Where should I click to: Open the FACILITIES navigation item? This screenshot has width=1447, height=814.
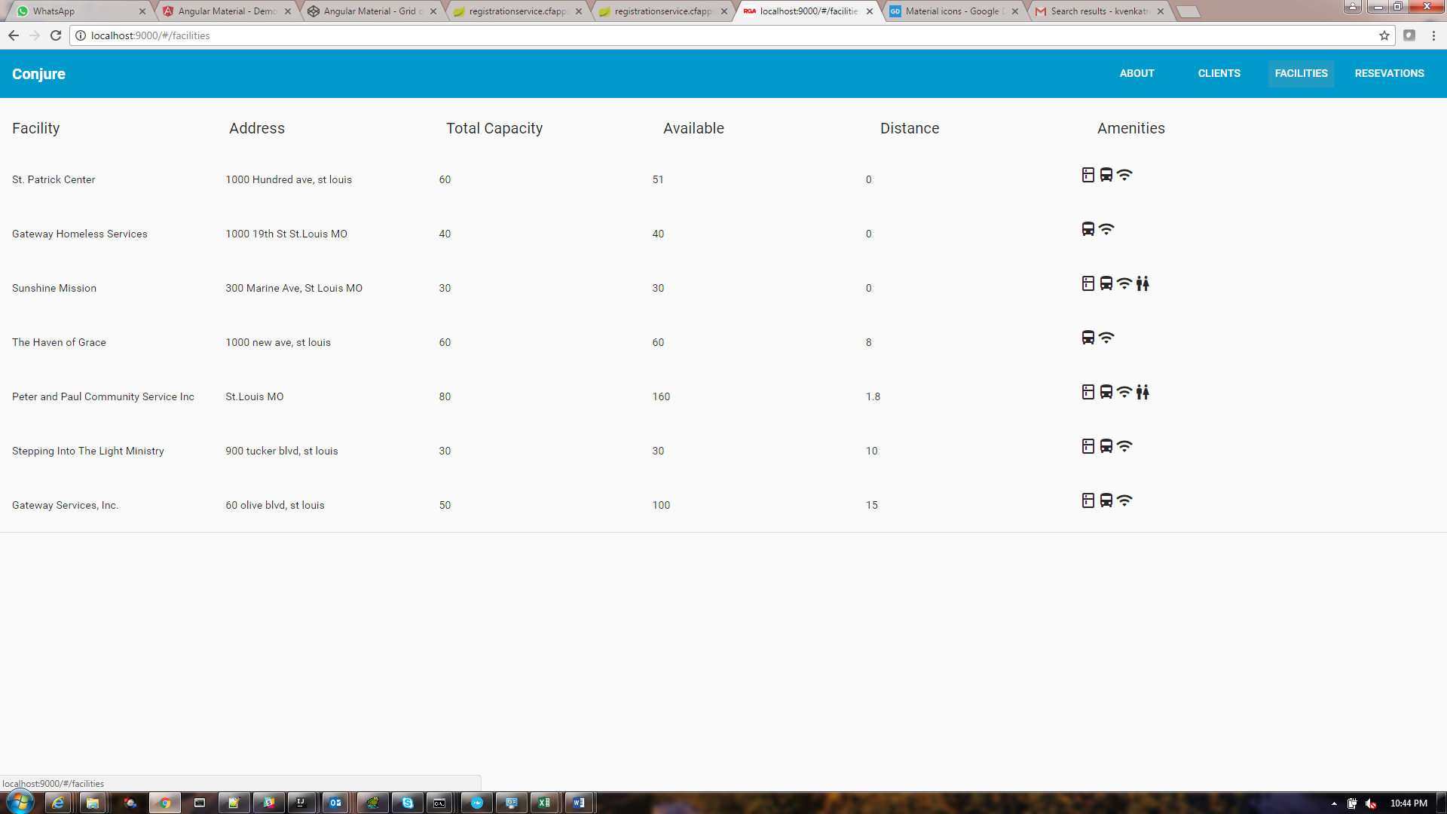pyautogui.click(x=1301, y=73)
